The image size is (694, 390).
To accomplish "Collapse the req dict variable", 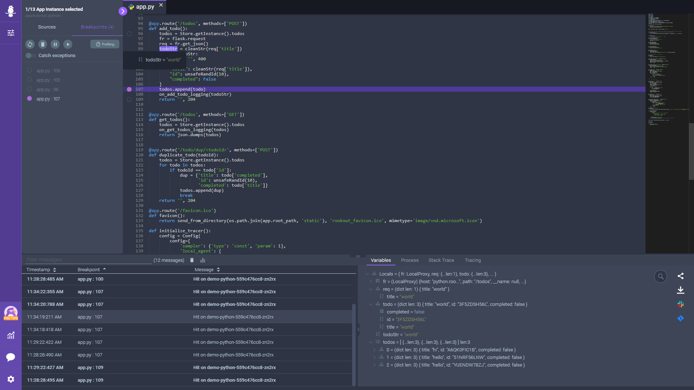I will 371,289.
